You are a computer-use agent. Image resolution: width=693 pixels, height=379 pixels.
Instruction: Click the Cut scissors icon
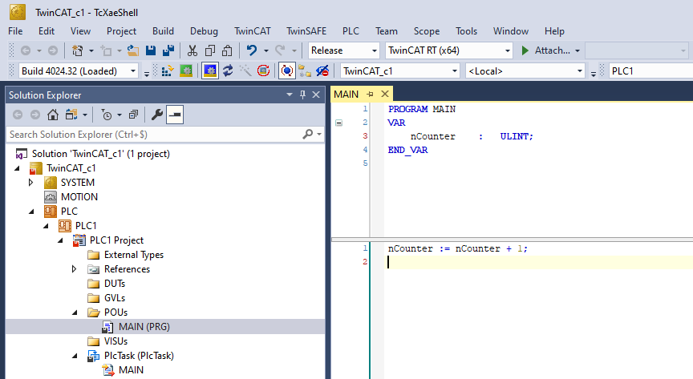(192, 50)
